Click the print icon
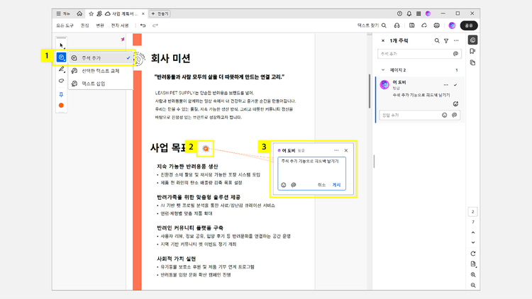 (x=437, y=26)
